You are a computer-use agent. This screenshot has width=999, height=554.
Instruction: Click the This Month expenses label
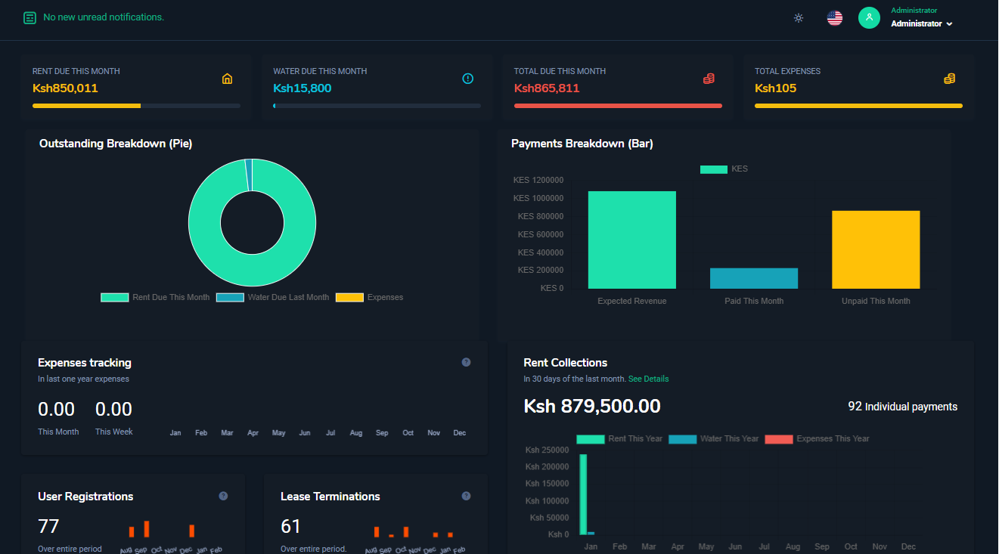click(58, 432)
